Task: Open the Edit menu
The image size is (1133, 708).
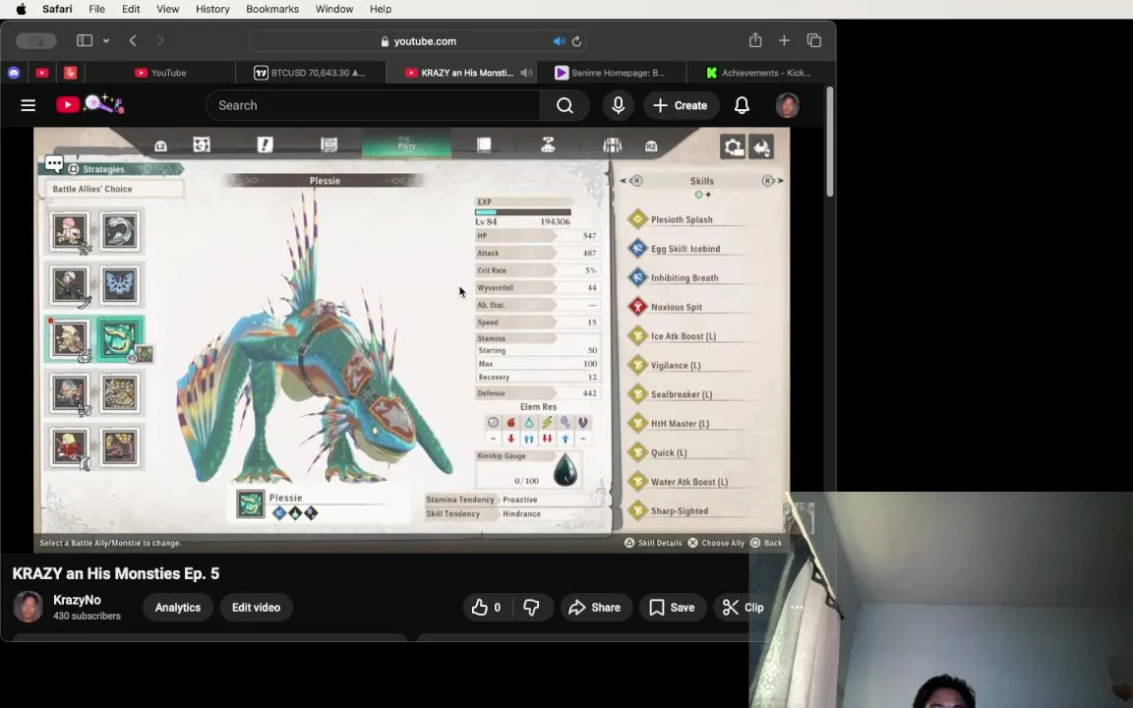Action: (131, 9)
